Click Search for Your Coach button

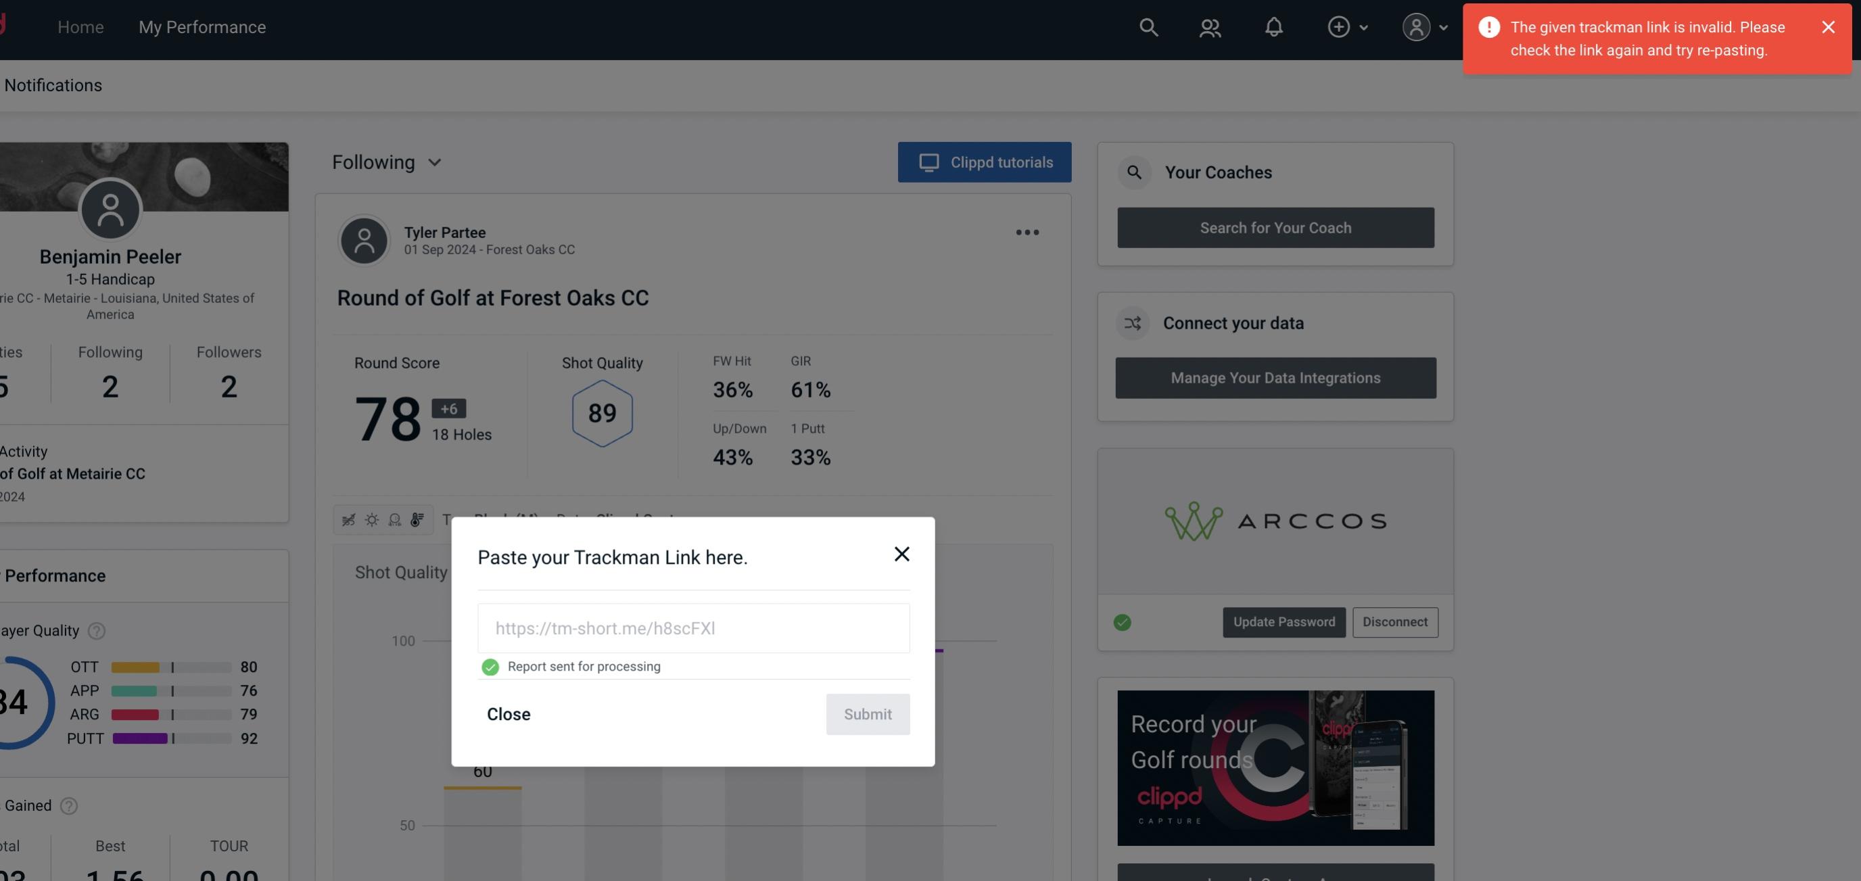1276,227
